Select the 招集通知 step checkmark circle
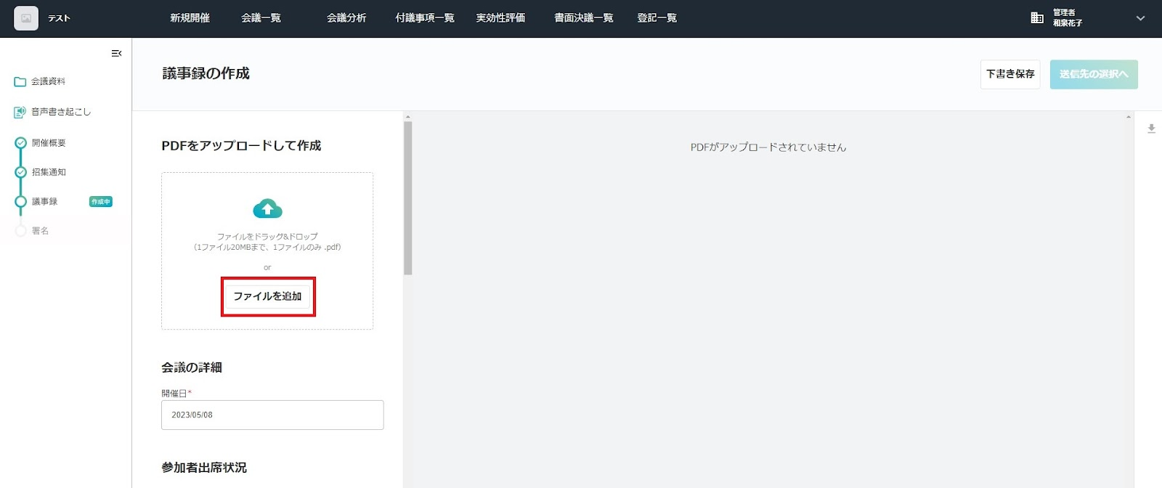Screen dimensions: 1162x488 click(x=21, y=172)
